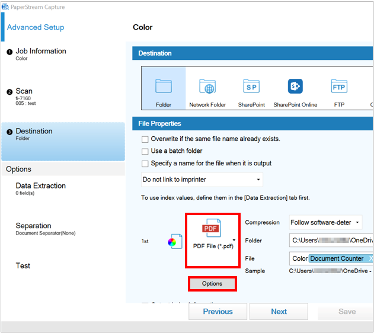The height and width of the screenshot is (333, 374).
Task: Select the Folder destination icon
Action: pos(164,87)
